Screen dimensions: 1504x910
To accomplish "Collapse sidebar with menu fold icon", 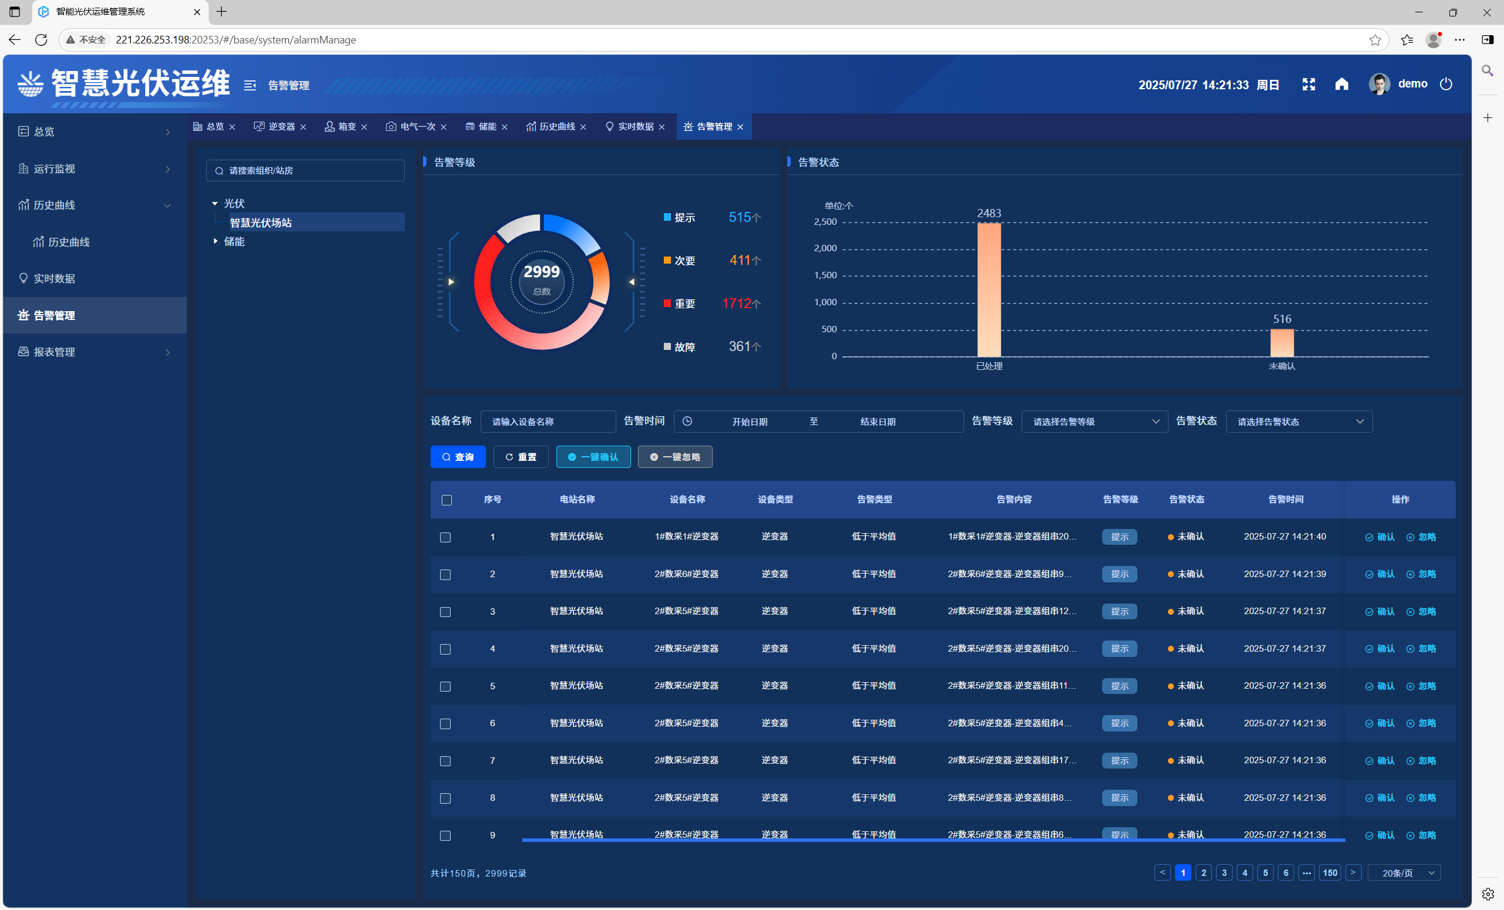I will pyautogui.click(x=250, y=85).
